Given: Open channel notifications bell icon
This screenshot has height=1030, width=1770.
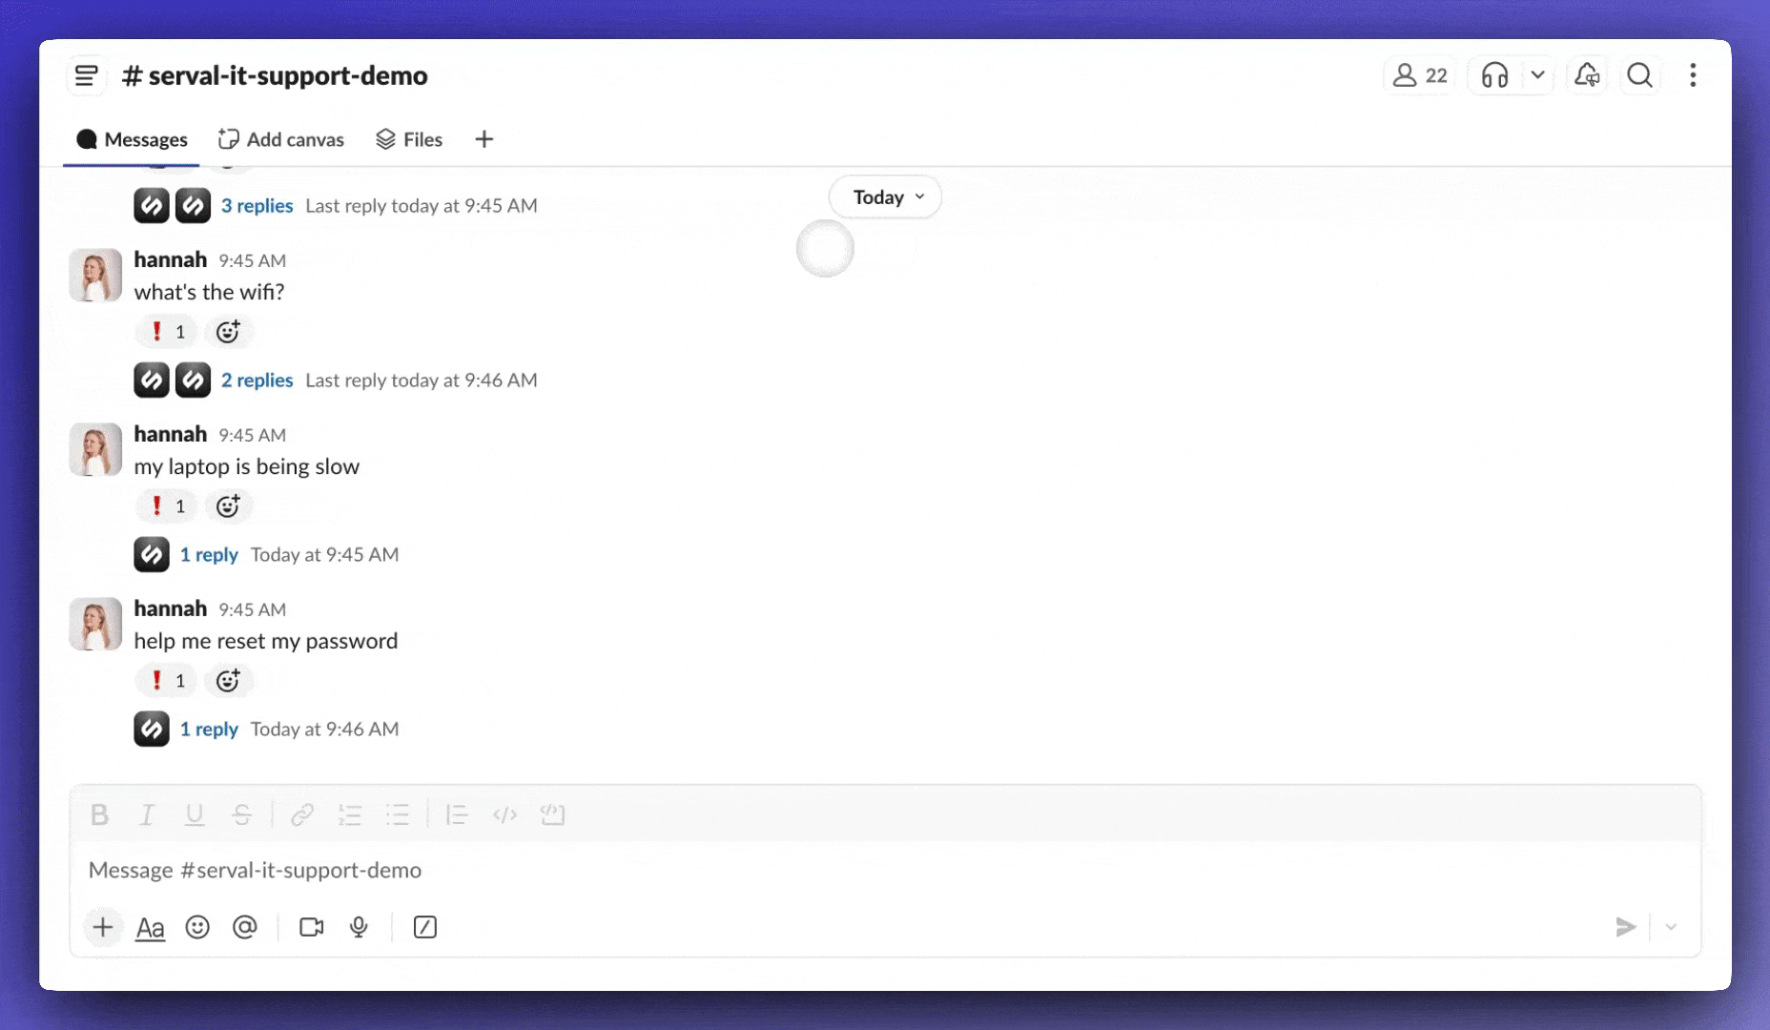Looking at the screenshot, I should tap(1587, 74).
